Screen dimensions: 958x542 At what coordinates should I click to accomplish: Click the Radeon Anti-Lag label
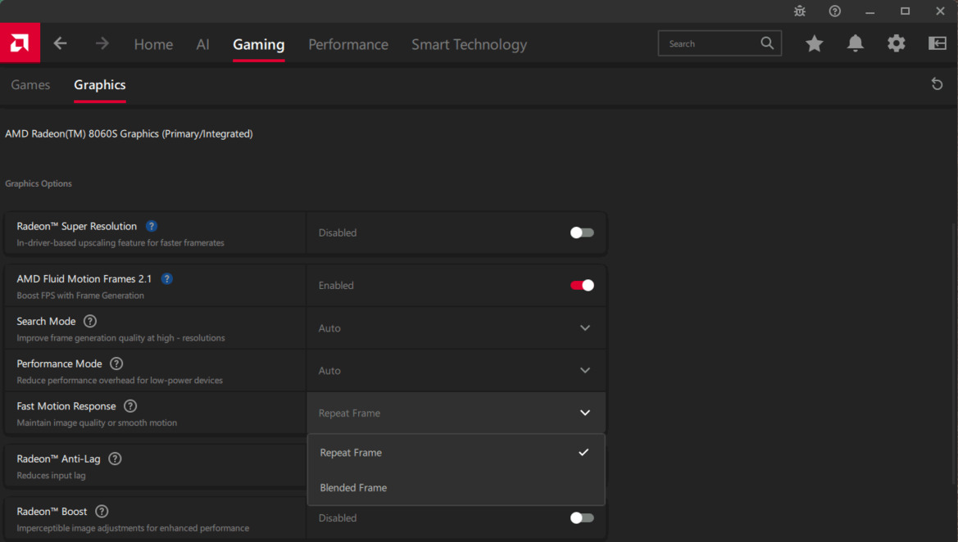pyautogui.click(x=58, y=459)
